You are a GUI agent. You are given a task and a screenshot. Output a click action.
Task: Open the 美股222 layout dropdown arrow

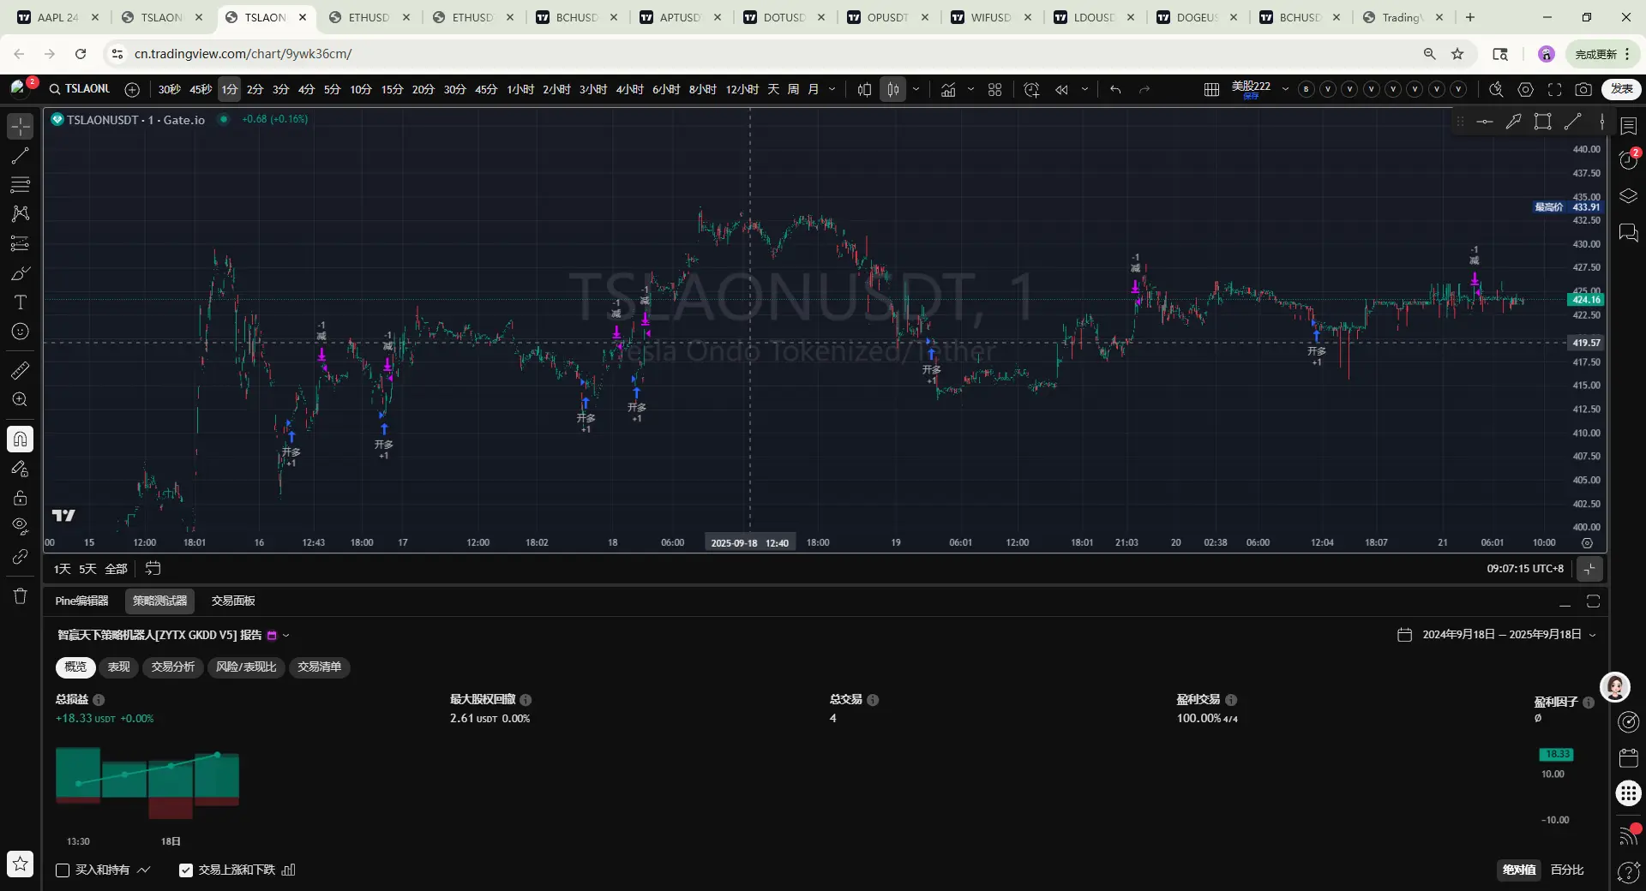[1285, 89]
